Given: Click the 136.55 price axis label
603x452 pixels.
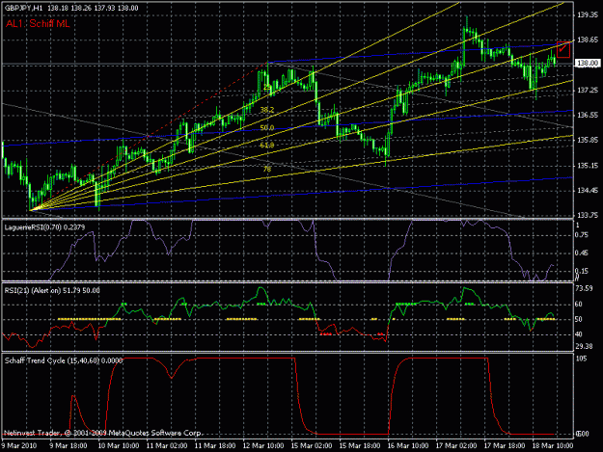Looking at the screenshot, I should pyautogui.click(x=588, y=115).
